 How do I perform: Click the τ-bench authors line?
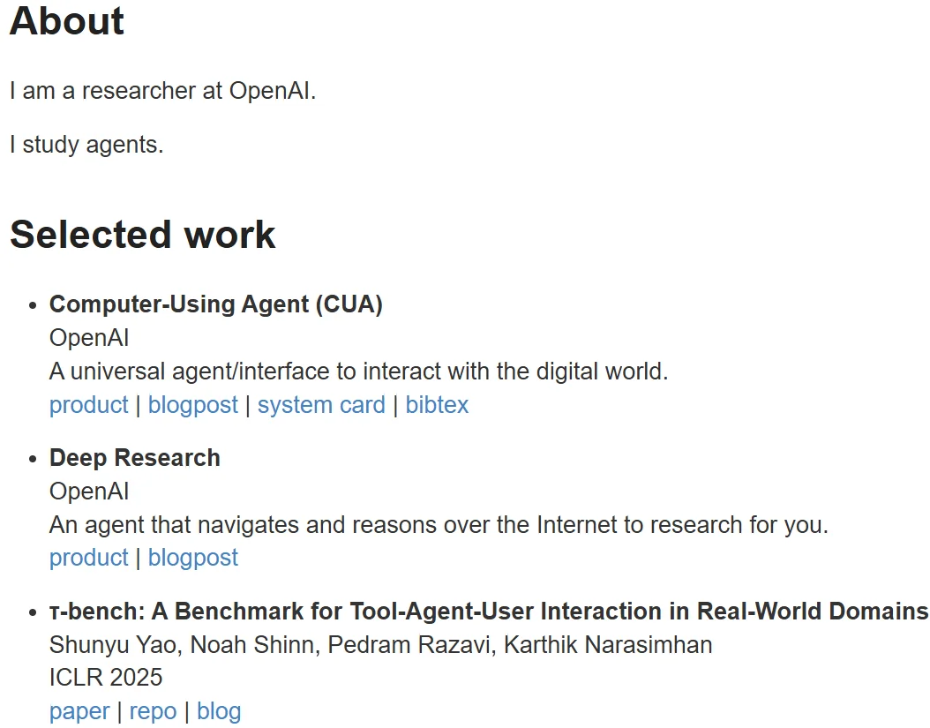pos(380,645)
